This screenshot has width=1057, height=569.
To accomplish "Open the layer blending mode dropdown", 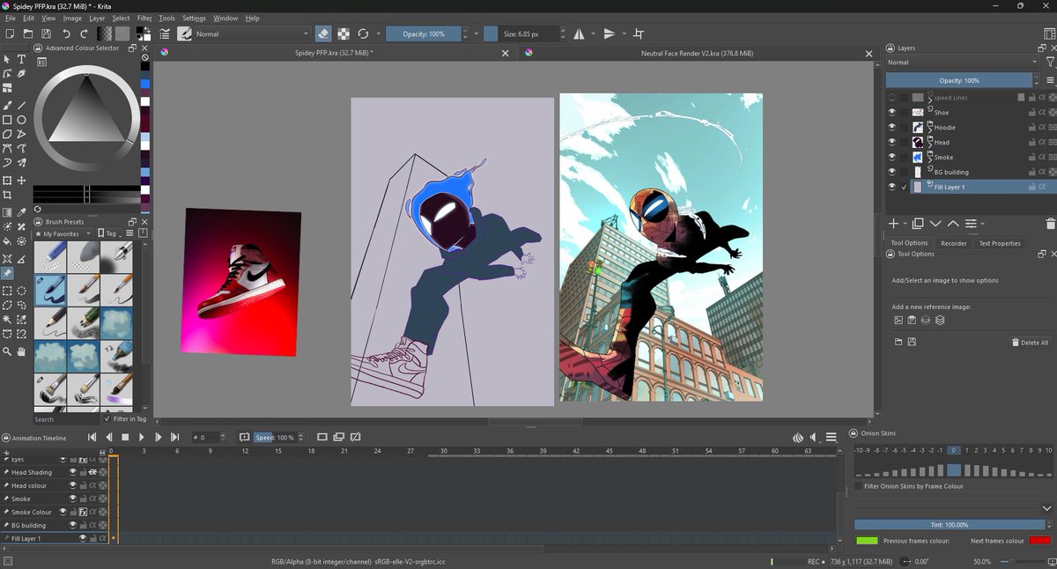I will pyautogui.click(x=963, y=63).
